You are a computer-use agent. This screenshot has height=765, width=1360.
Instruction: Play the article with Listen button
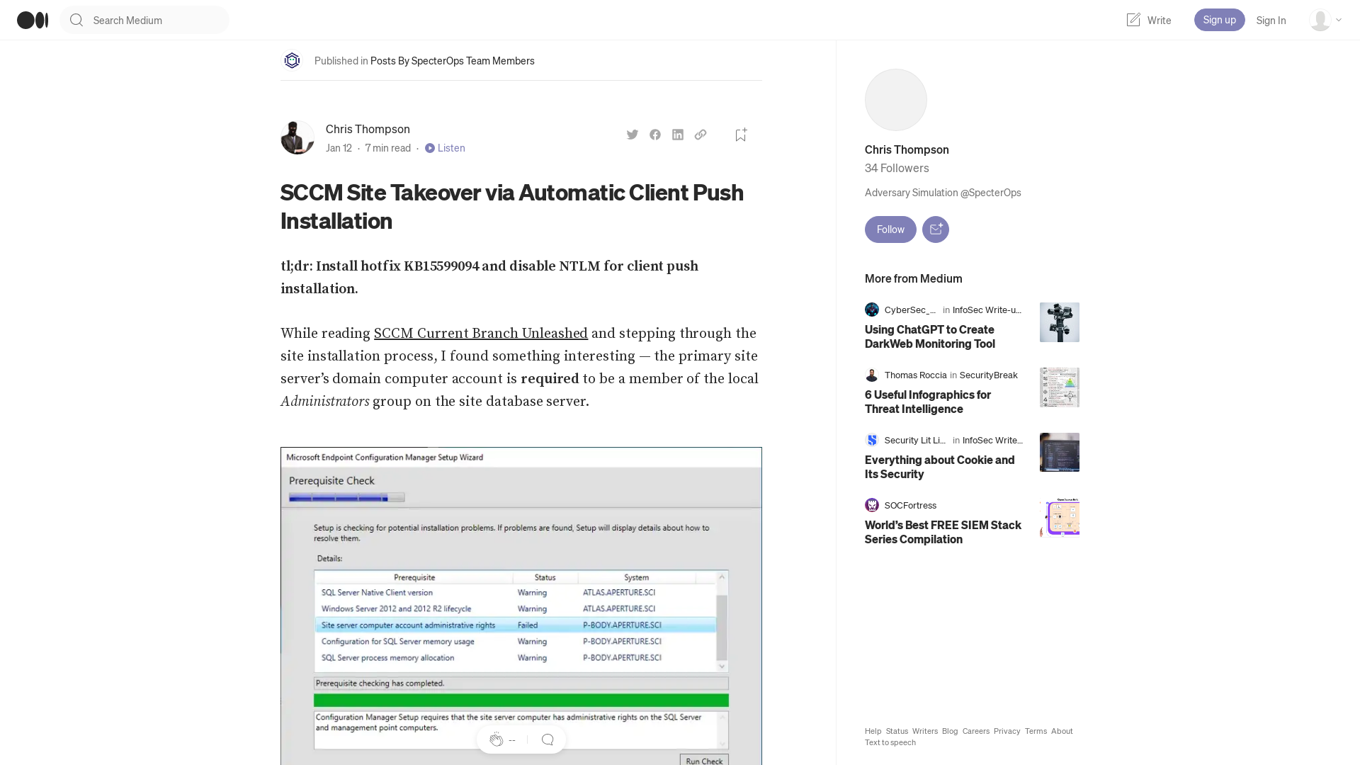click(445, 148)
